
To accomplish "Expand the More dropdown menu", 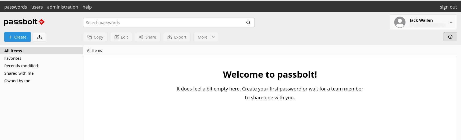I will click(206, 37).
